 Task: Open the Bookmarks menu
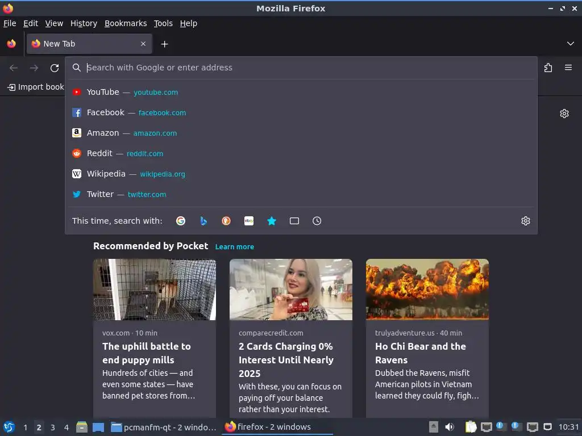(126, 23)
